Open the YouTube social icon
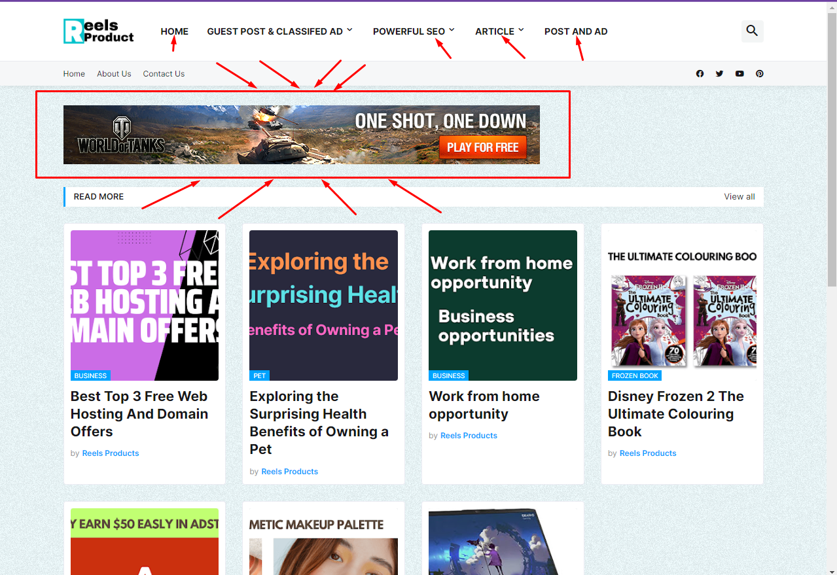Viewport: 837px width, 575px height. [739, 74]
